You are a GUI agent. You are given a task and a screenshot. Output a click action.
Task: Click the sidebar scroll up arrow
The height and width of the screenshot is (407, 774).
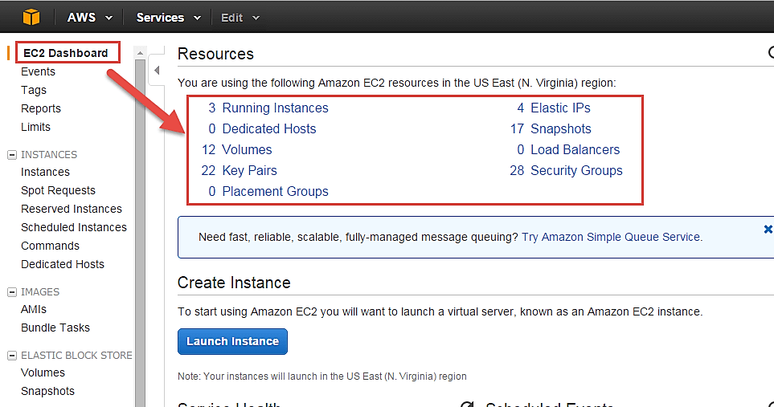(x=140, y=53)
